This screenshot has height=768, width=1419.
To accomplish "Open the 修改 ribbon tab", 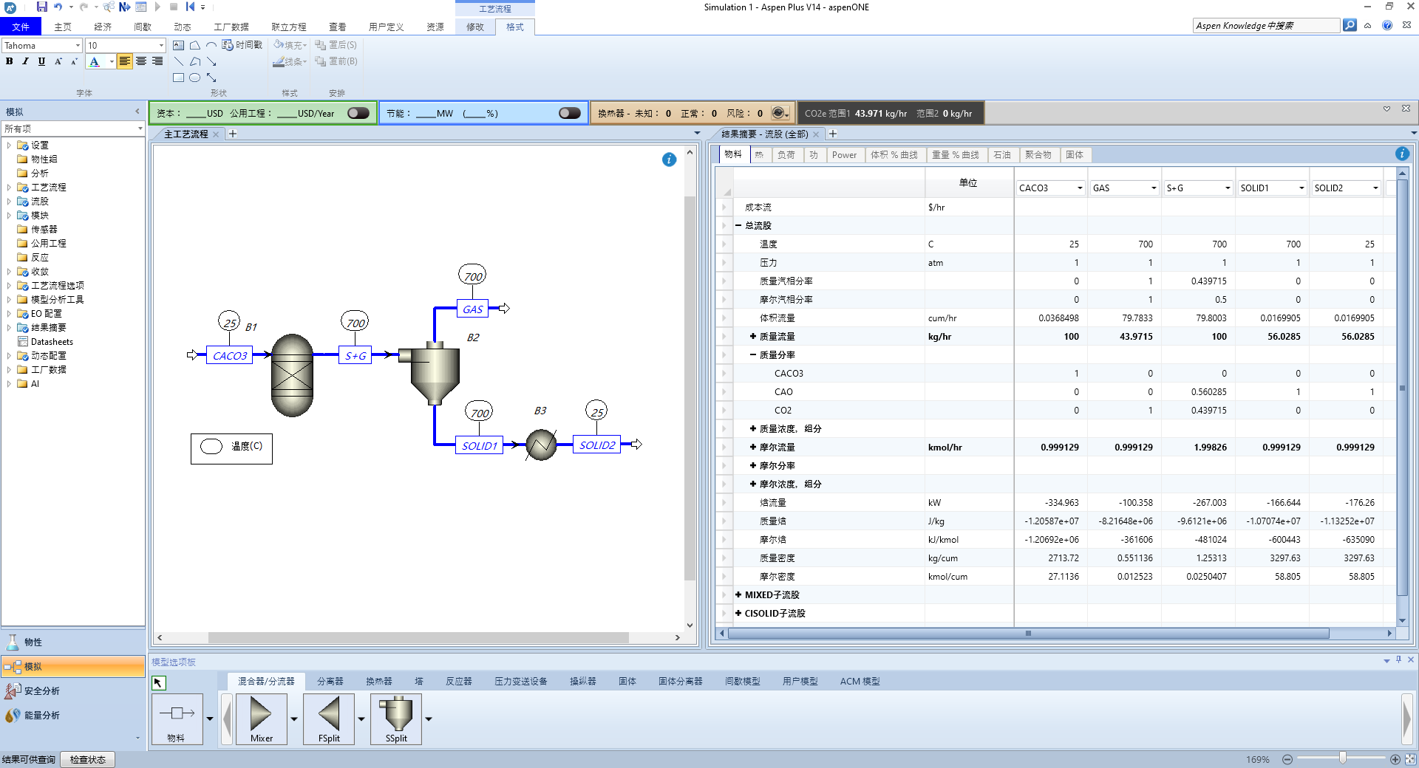I will (x=475, y=27).
